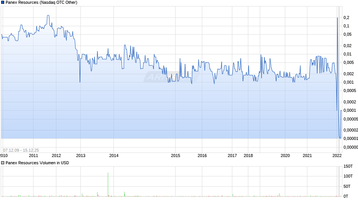Click the 2011 price peak above 0,2
Screen dimensions: 358x200
pos(48,16)
